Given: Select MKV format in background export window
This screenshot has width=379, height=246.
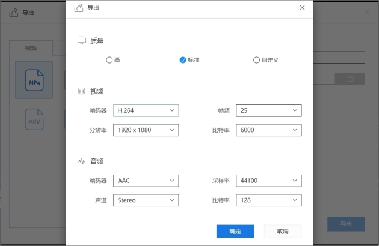Looking at the screenshot, I should 34,119.
